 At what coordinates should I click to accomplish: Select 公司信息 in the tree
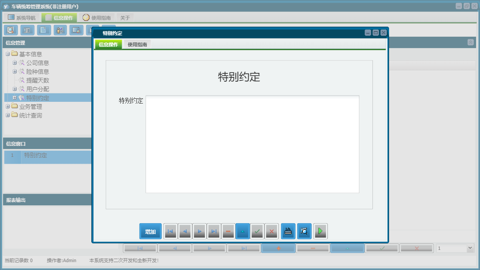click(37, 62)
